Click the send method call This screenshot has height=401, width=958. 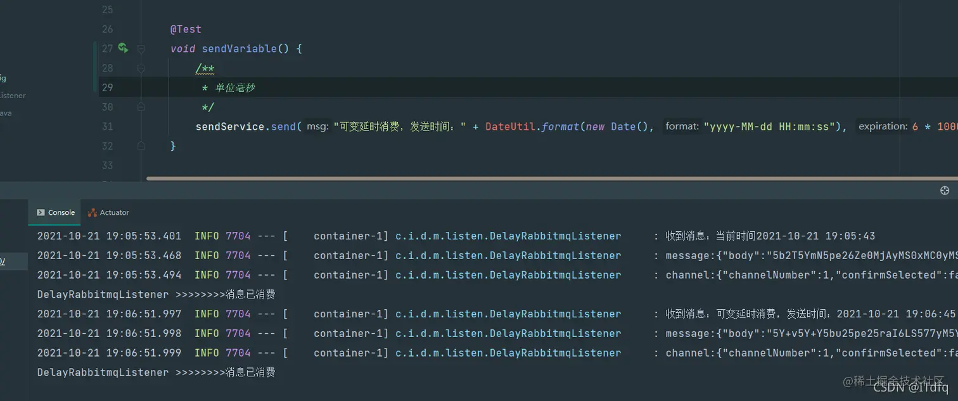283,127
